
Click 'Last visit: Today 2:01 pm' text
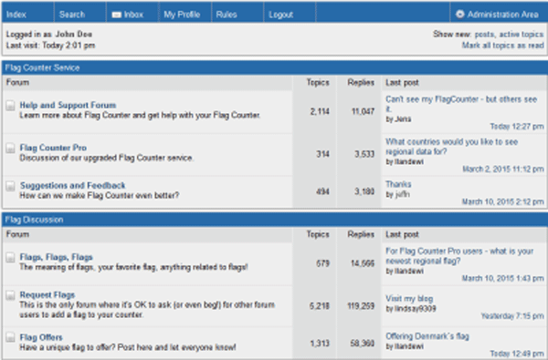(x=50, y=46)
